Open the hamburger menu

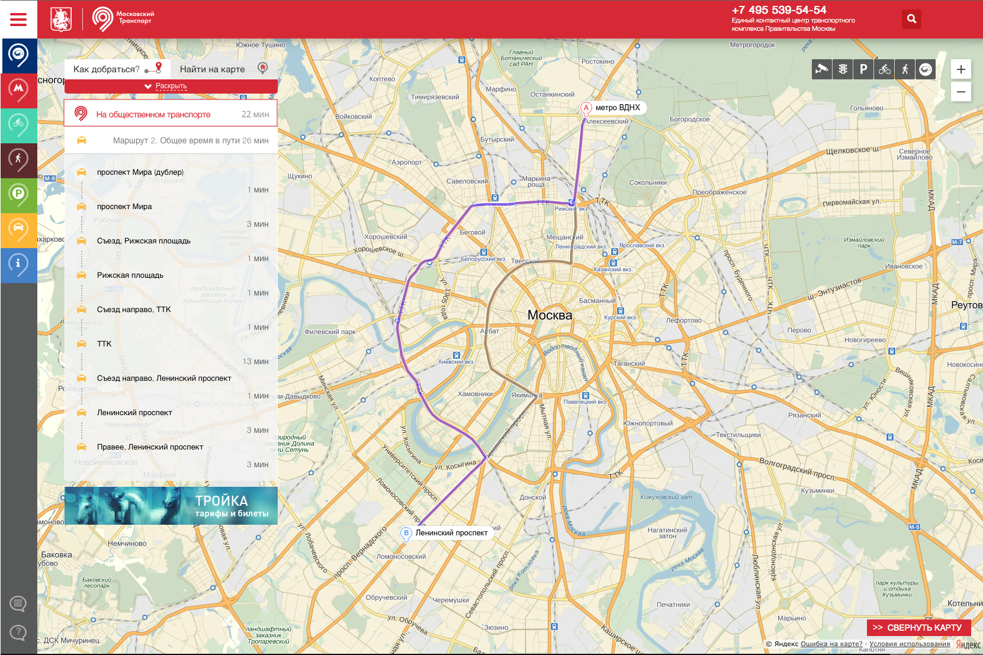(18, 20)
